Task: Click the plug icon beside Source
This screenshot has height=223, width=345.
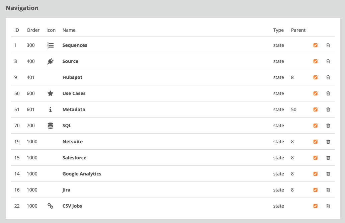Action: [x=51, y=61]
